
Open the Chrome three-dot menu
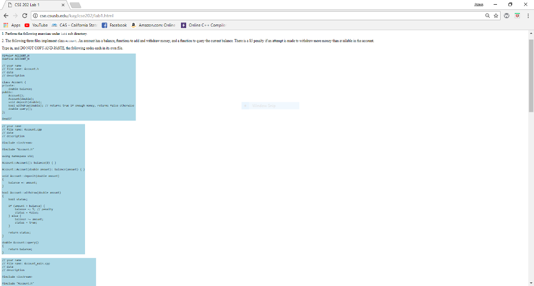tap(528, 16)
